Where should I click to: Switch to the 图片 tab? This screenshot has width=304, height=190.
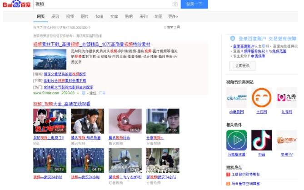tap(85, 16)
